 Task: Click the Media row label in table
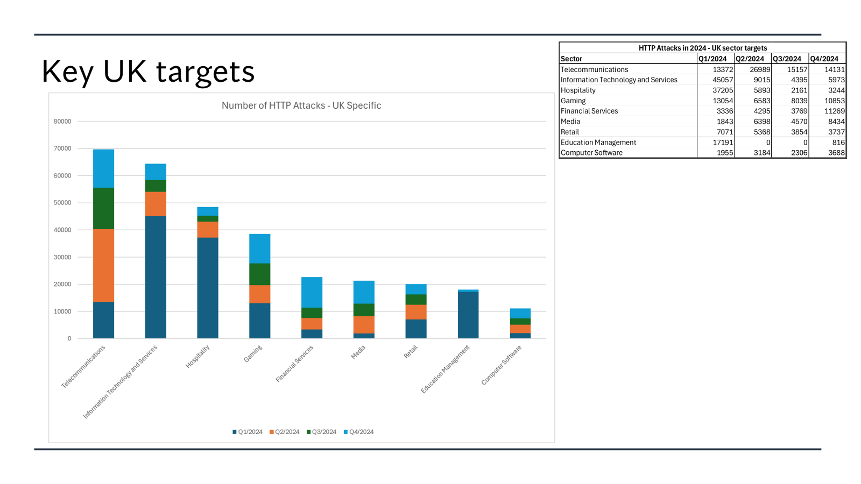pos(570,121)
